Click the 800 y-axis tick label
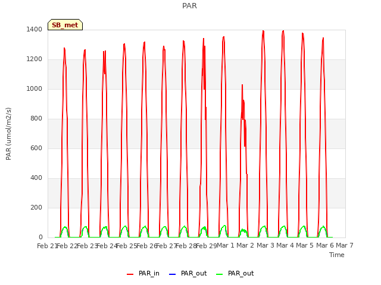This screenshot has width=381, height=285. coord(36,119)
